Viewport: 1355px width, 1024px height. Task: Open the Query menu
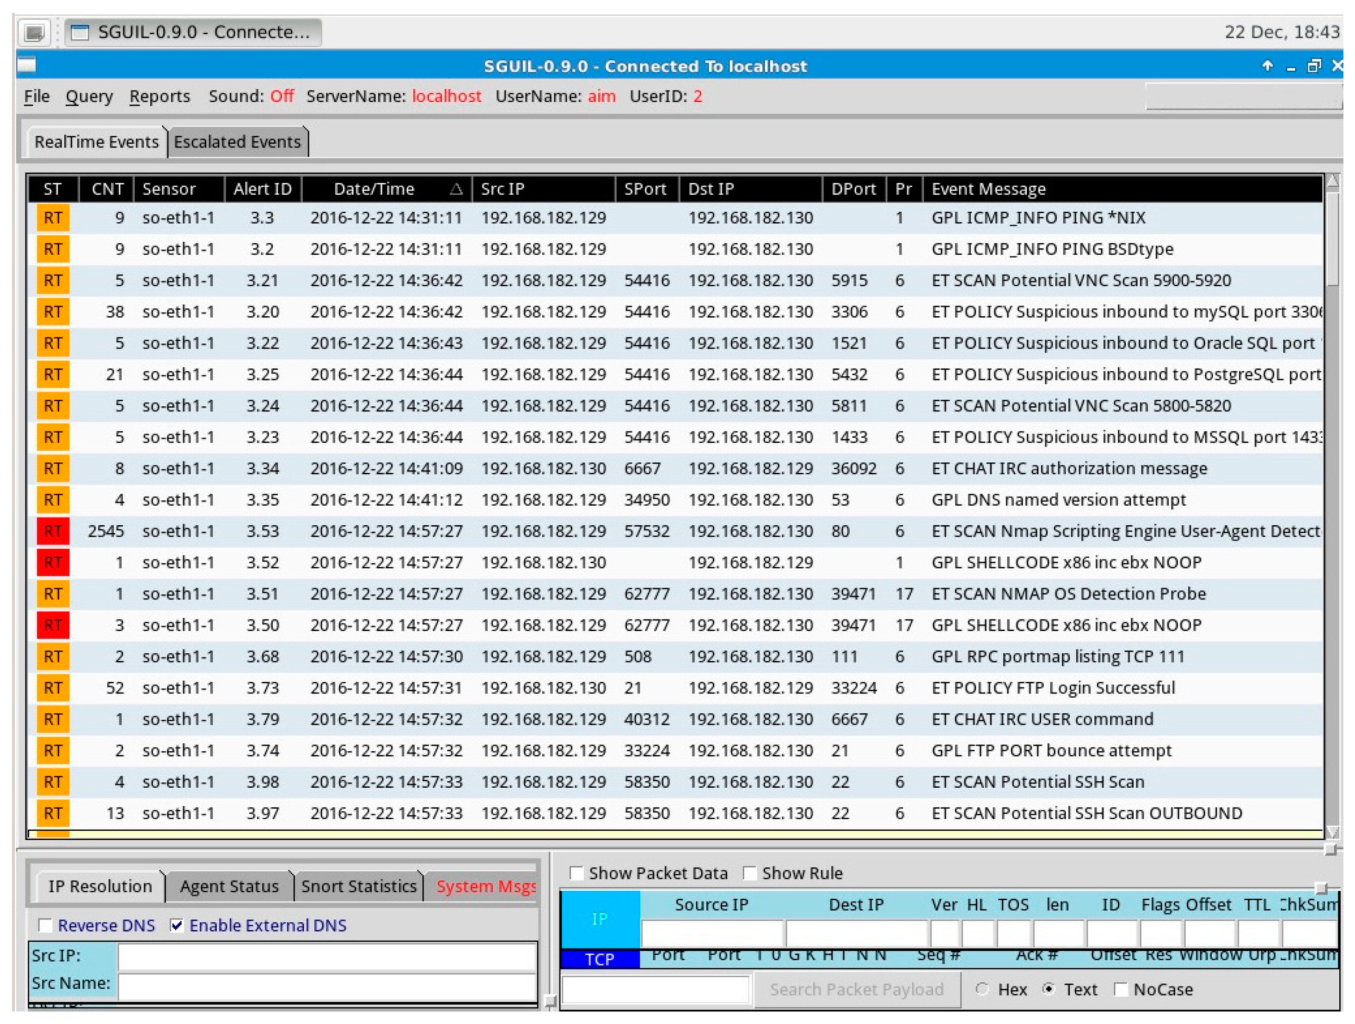click(89, 97)
